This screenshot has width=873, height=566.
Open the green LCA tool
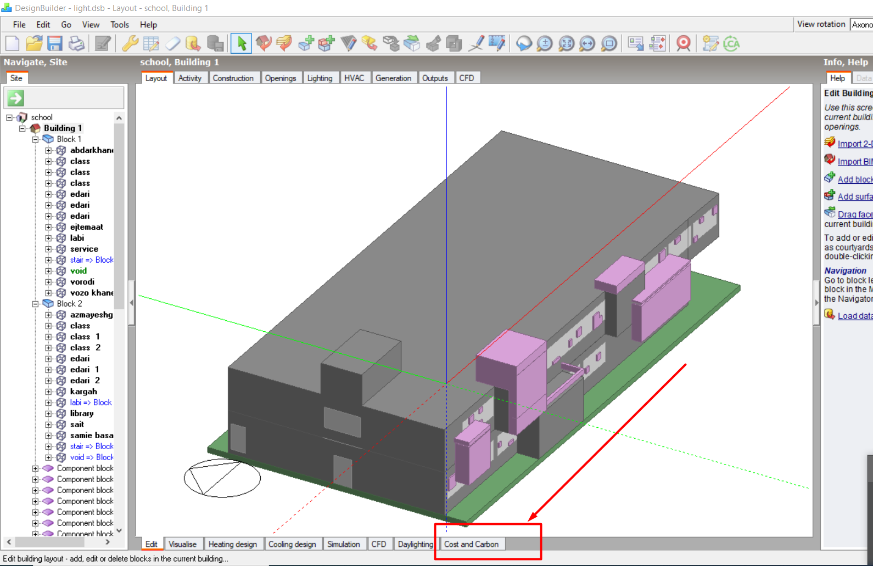[731, 43]
